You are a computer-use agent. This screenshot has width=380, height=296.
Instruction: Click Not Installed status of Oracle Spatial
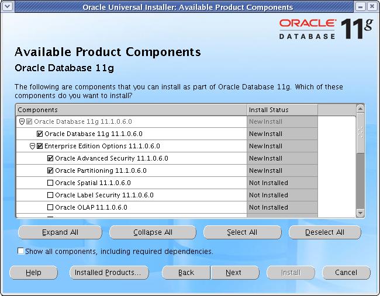point(268,183)
